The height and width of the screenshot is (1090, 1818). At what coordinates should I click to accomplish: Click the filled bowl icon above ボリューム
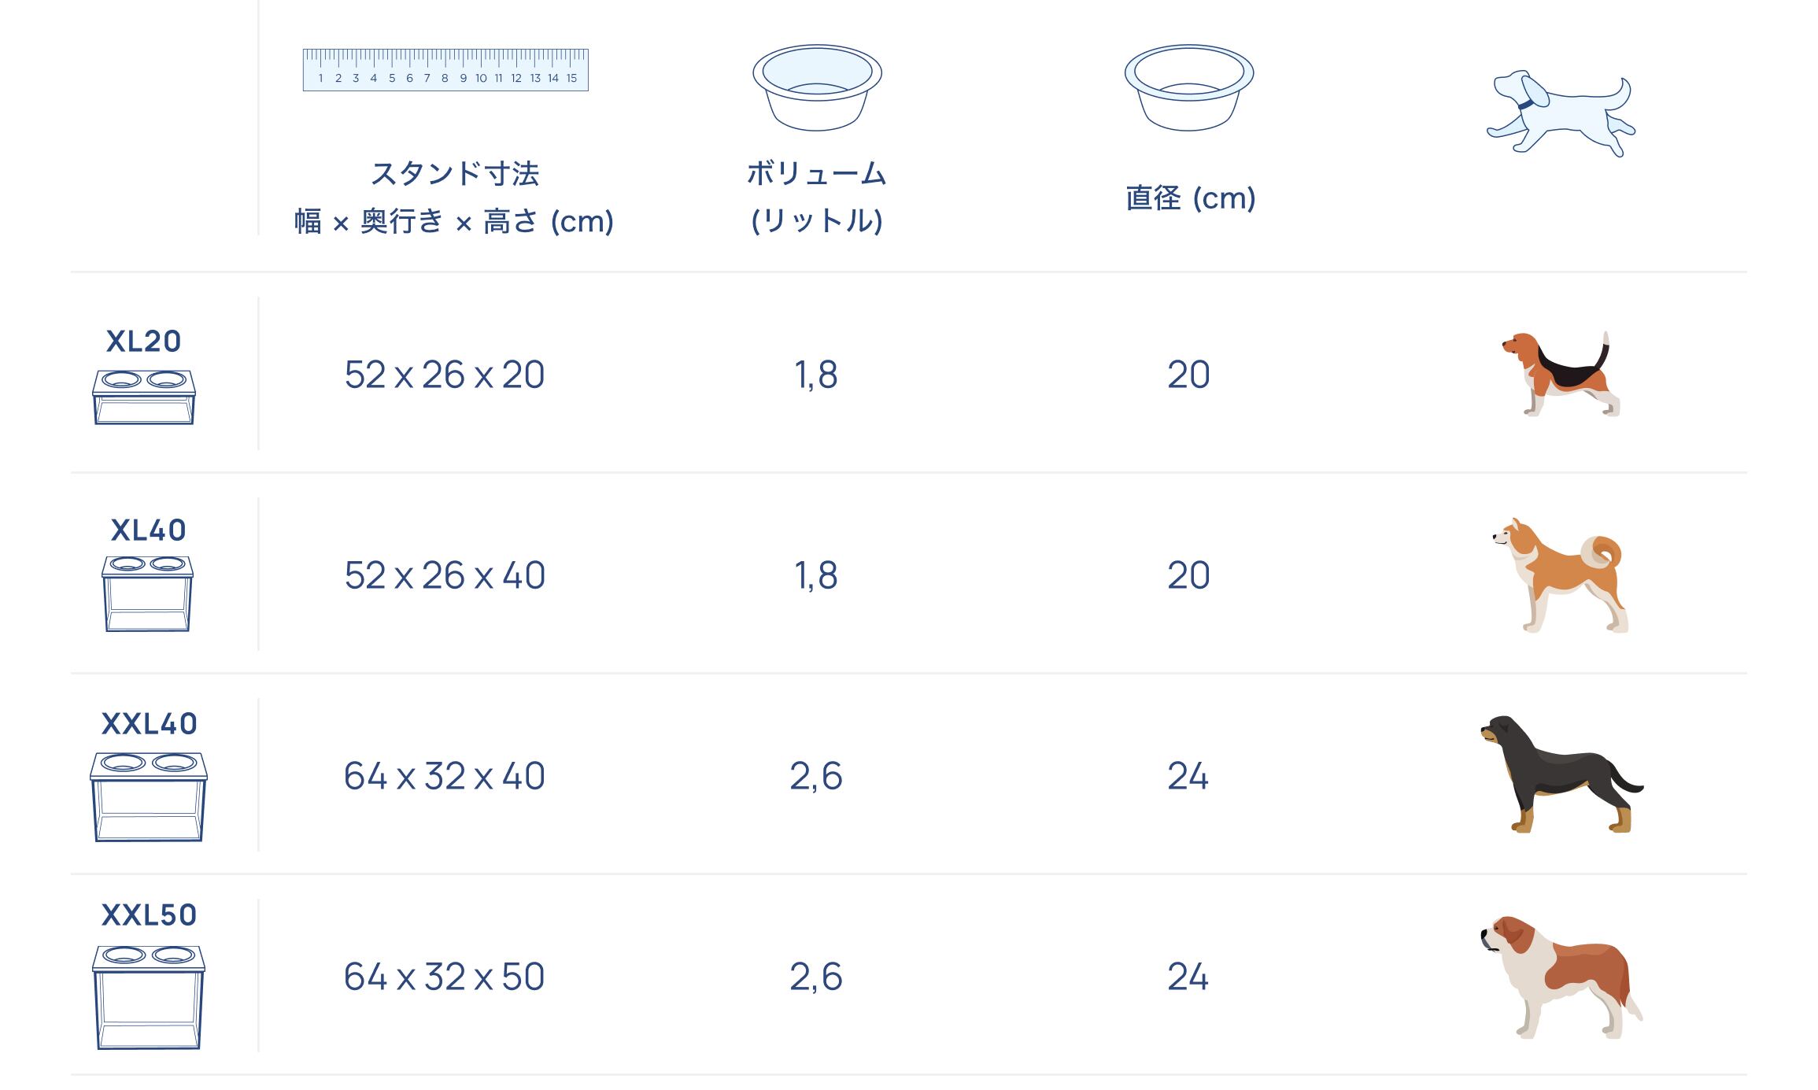click(817, 87)
